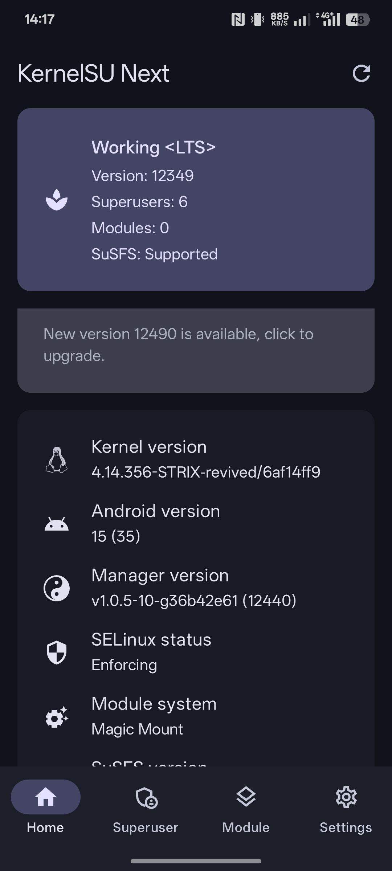Tap the Superusers: 6 line

click(139, 202)
